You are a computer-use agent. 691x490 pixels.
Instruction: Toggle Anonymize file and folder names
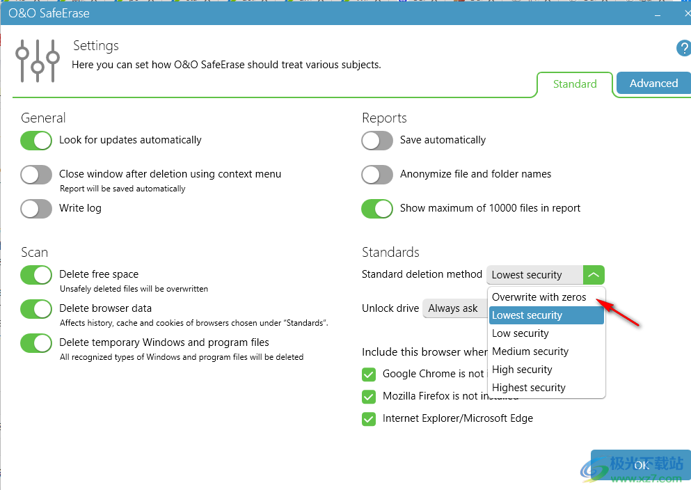pyautogui.click(x=377, y=175)
